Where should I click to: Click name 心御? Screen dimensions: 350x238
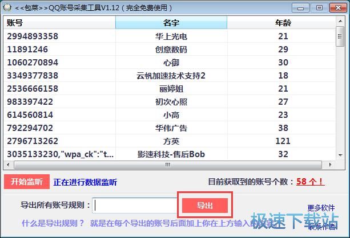coord(171,63)
